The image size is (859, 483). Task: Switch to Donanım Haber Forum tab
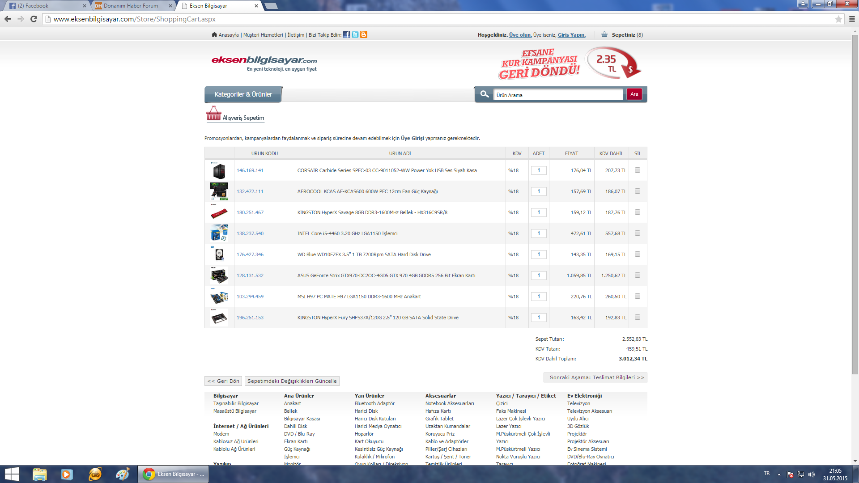[x=133, y=6]
